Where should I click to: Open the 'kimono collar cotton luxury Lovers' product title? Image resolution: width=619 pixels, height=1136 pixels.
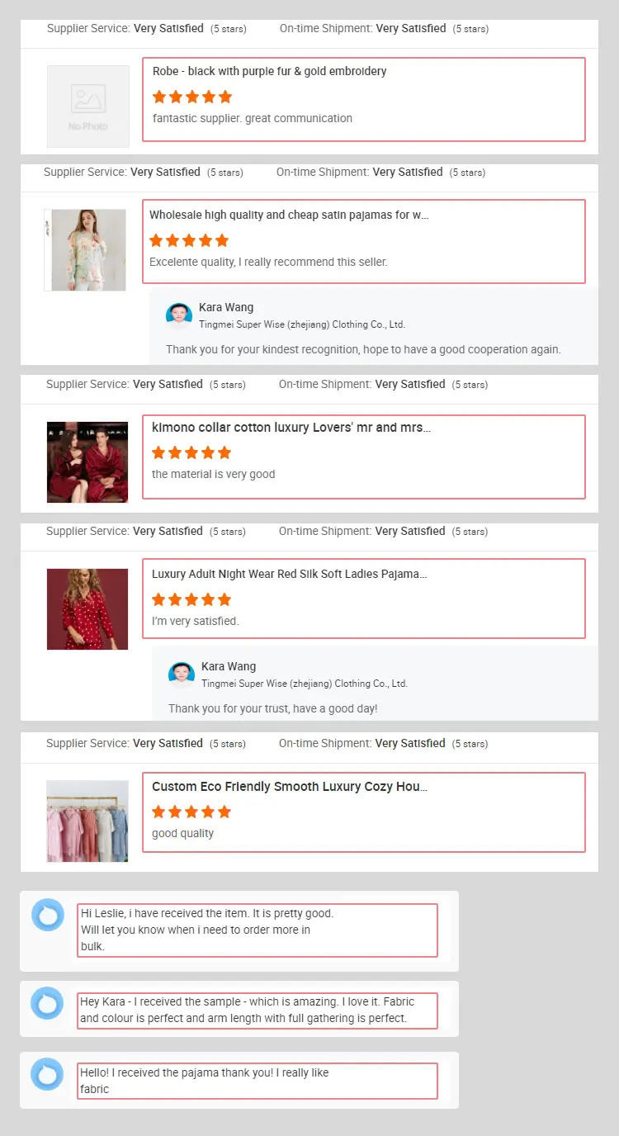tap(291, 428)
